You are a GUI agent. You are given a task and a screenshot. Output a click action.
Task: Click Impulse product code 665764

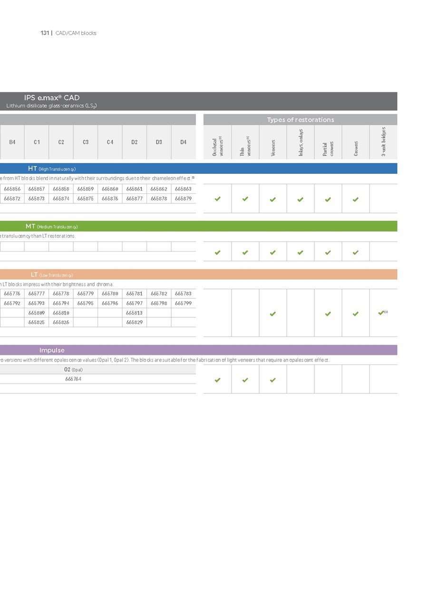tap(73, 379)
